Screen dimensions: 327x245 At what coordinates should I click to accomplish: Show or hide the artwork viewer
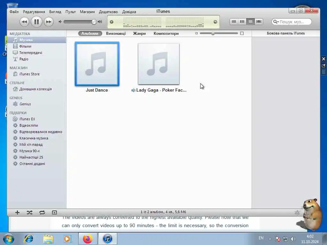[x=54, y=212]
